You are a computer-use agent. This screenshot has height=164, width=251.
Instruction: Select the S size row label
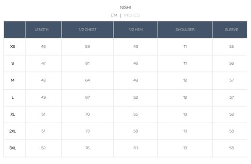point(13,64)
